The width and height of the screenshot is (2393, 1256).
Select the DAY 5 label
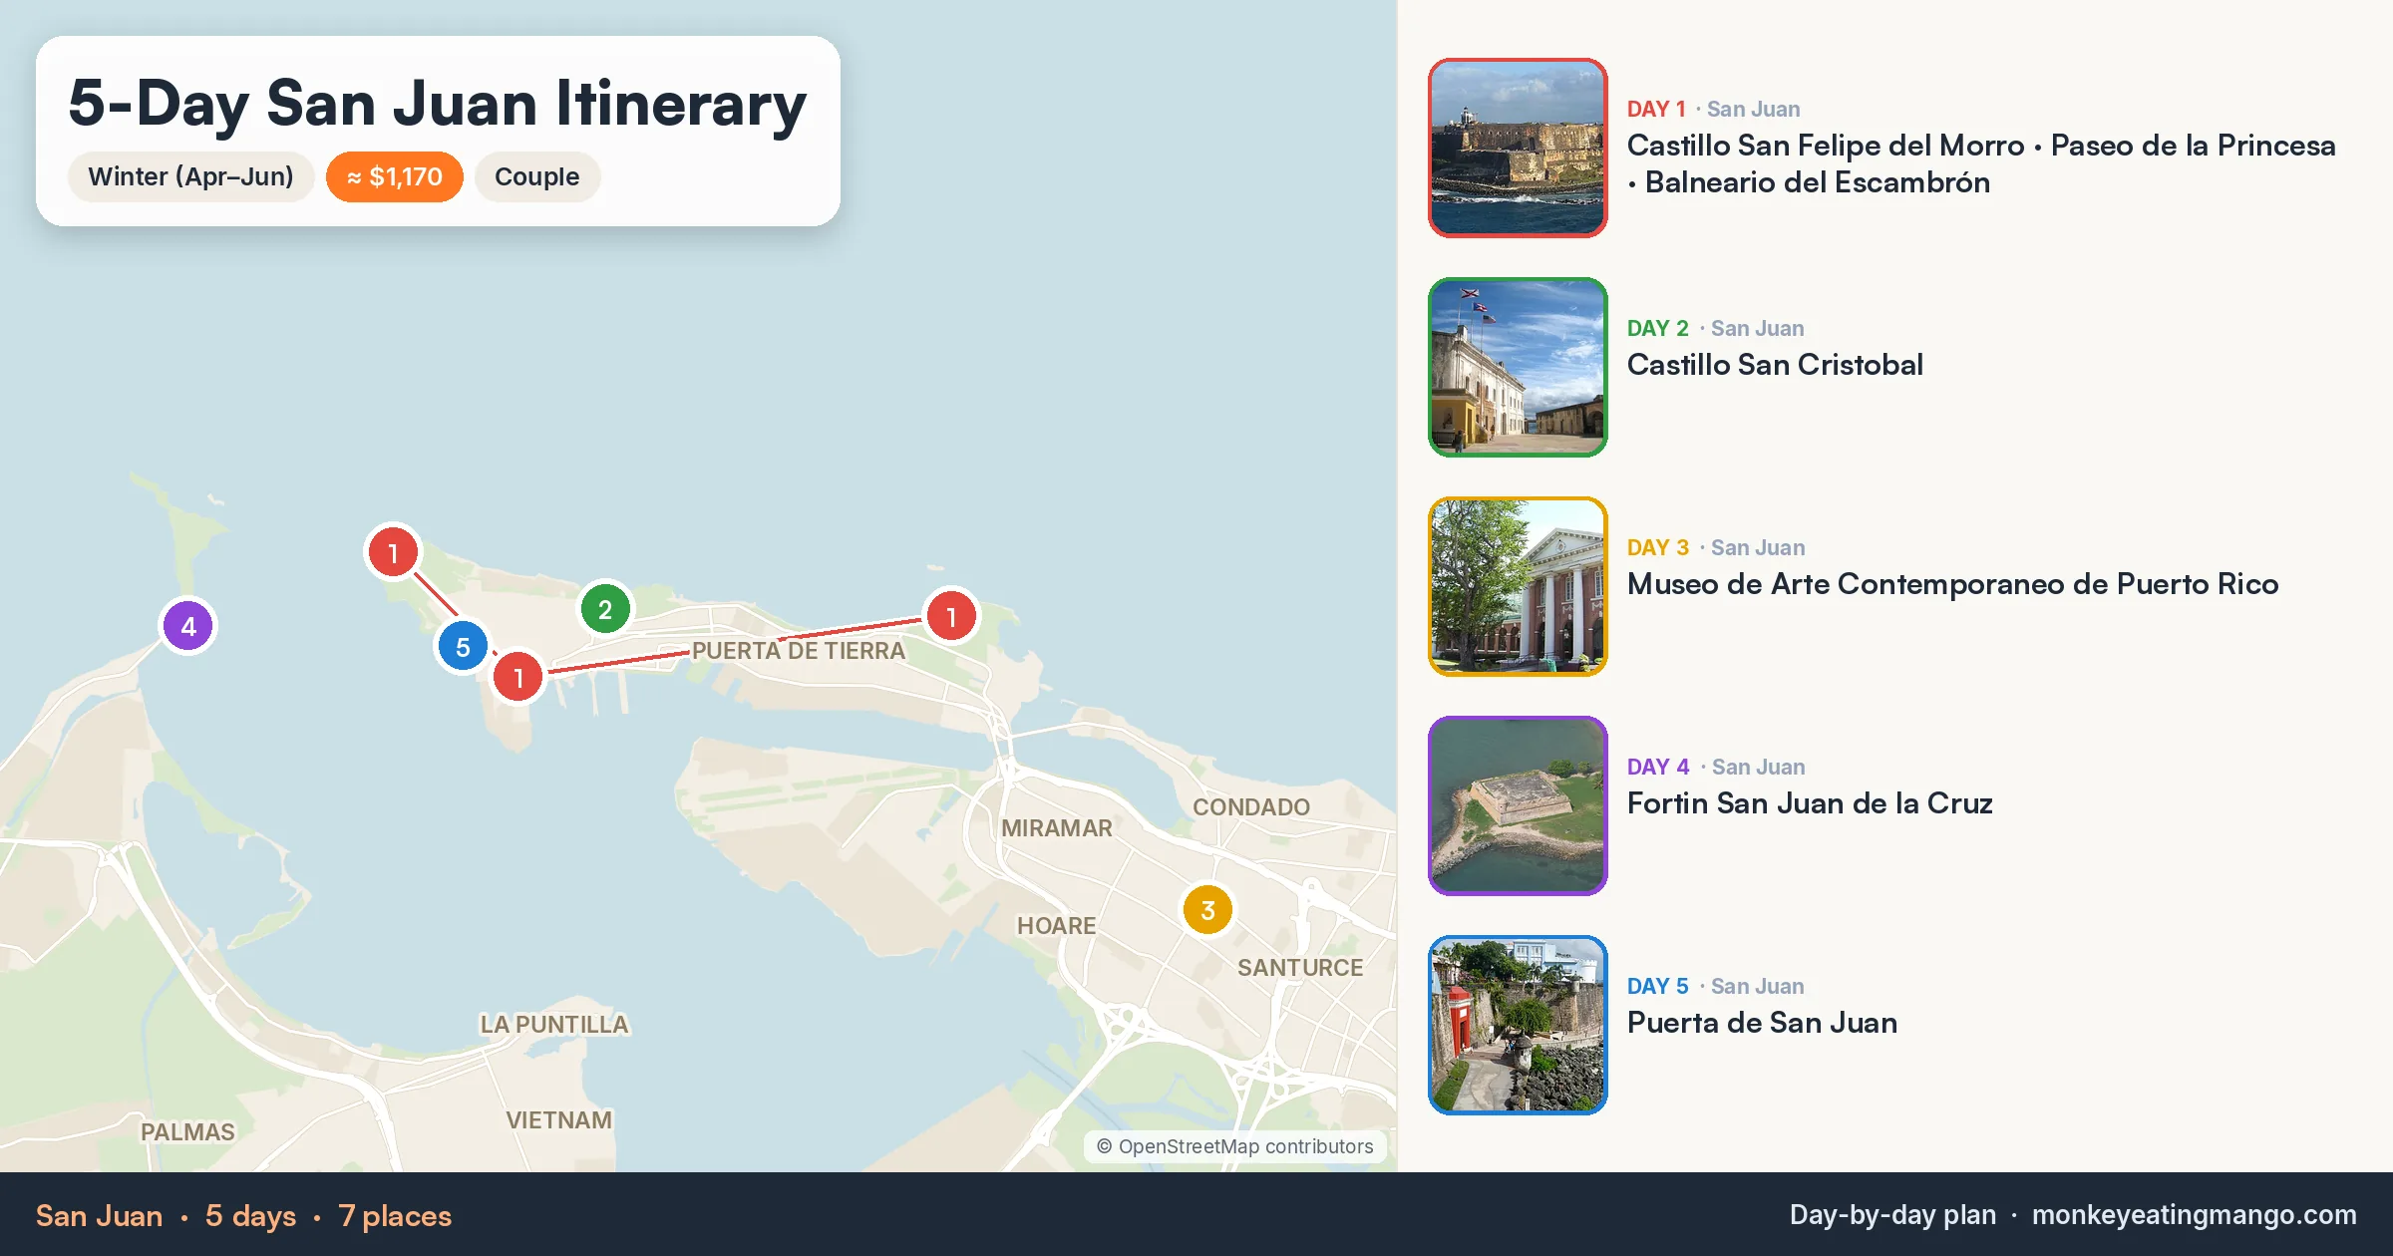1658,986
